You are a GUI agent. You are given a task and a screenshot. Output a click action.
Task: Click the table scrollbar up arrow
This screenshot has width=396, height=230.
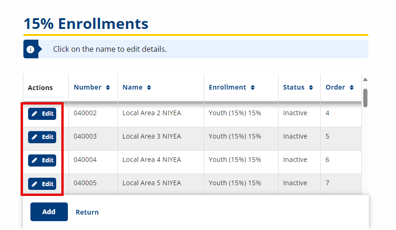coord(365,79)
